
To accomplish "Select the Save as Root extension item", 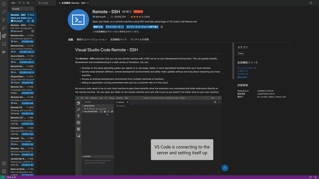I will pos(22,171).
